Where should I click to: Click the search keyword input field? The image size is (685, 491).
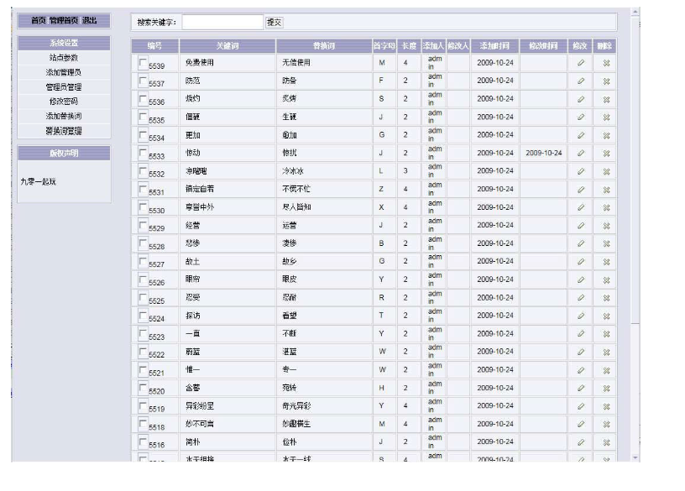pos(222,22)
